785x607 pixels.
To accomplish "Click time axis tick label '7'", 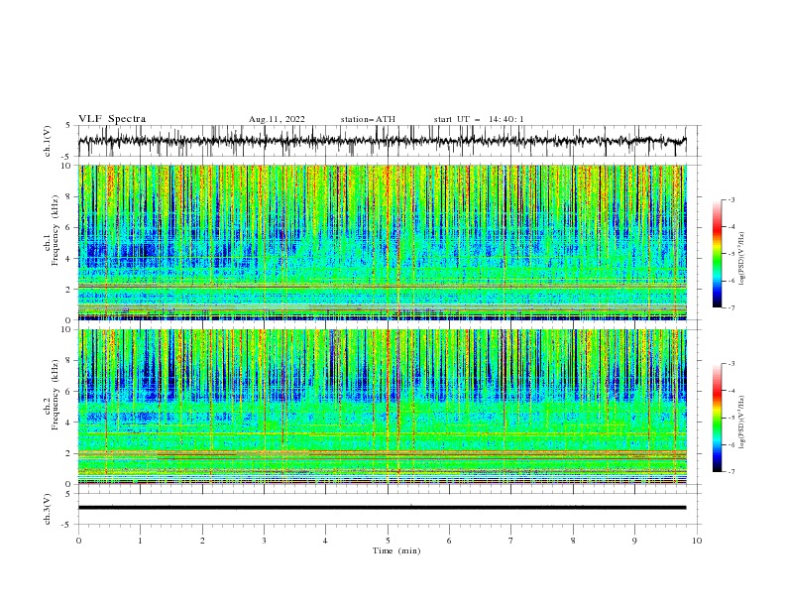I will pyautogui.click(x=511, y=541).
